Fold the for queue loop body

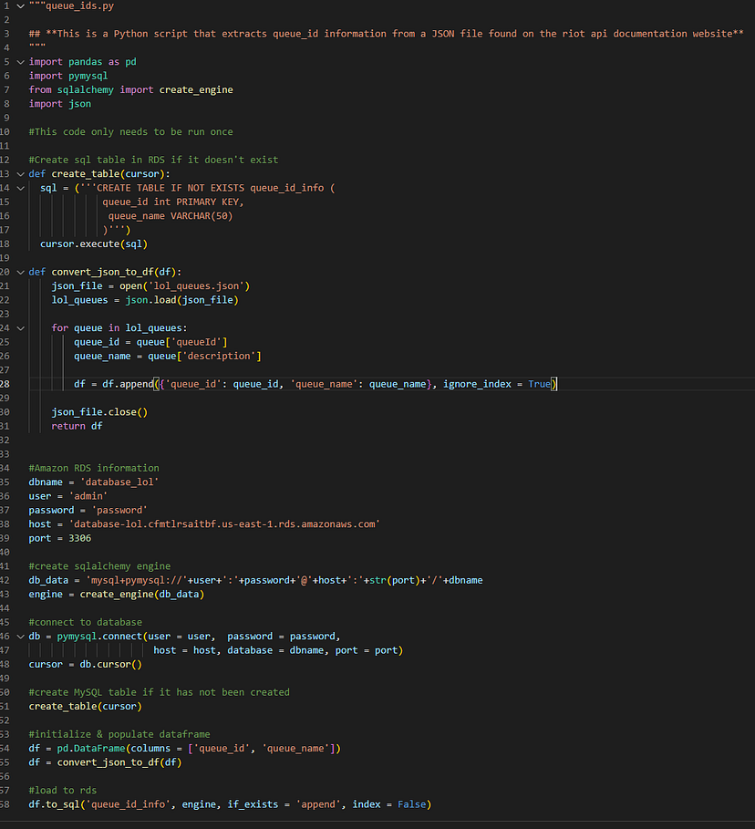[x=21, y=327]
